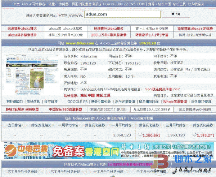This screenshot has width=216, height=177.
Task: Click the 下期排名 value 1963128
Action: (x=133, y=63)
